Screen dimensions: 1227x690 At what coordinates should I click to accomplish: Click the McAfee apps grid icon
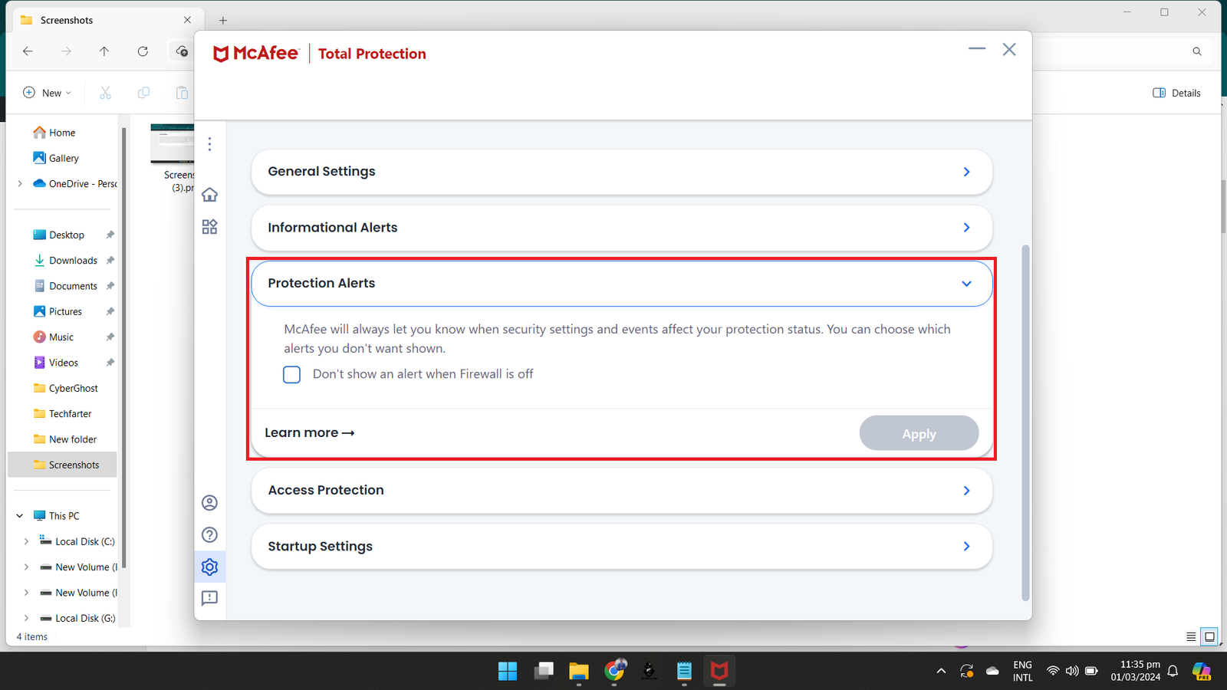coord(209,227)
